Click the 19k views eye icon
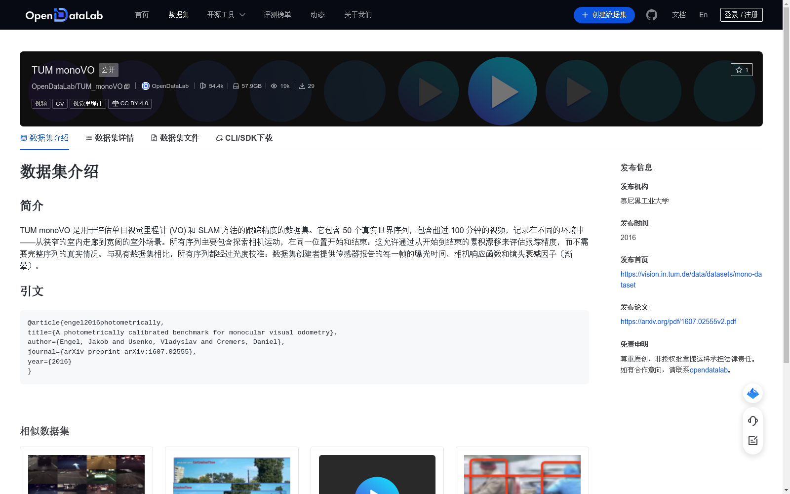This screenshot has height=494, width=790. click(x=274, y=86)
